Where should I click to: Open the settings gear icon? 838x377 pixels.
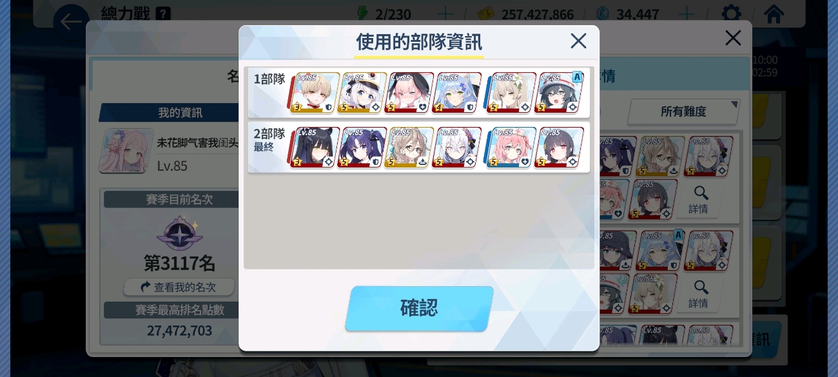(x=731, y=14)
